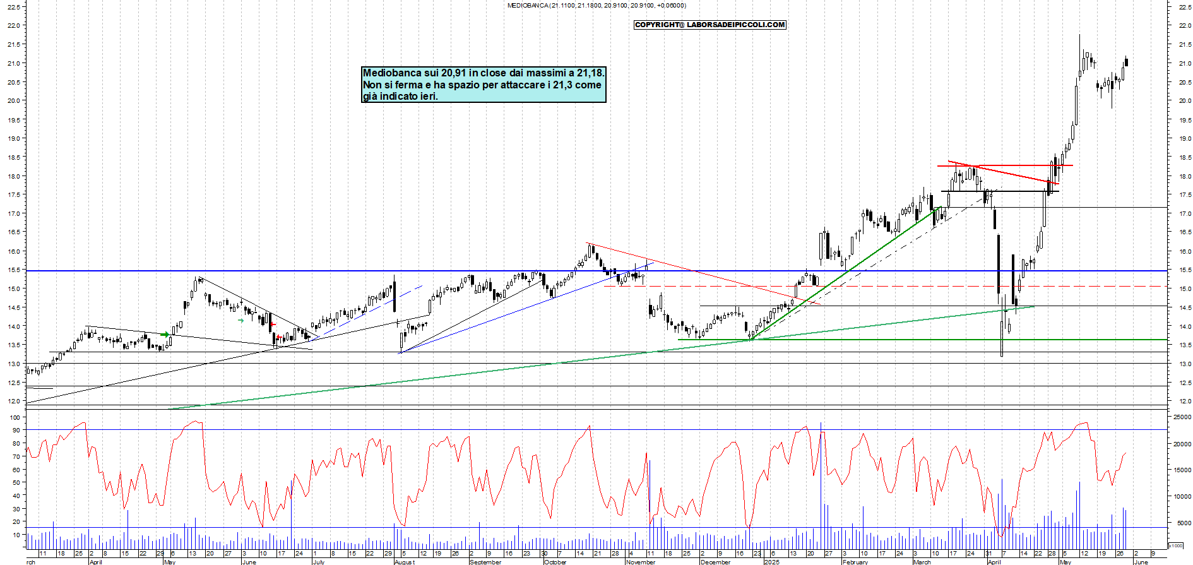Screen dimensions: 1193x565
Task: Click the x1000 volume scale box
Action: pyautogui.click(x=1175, y=545)
